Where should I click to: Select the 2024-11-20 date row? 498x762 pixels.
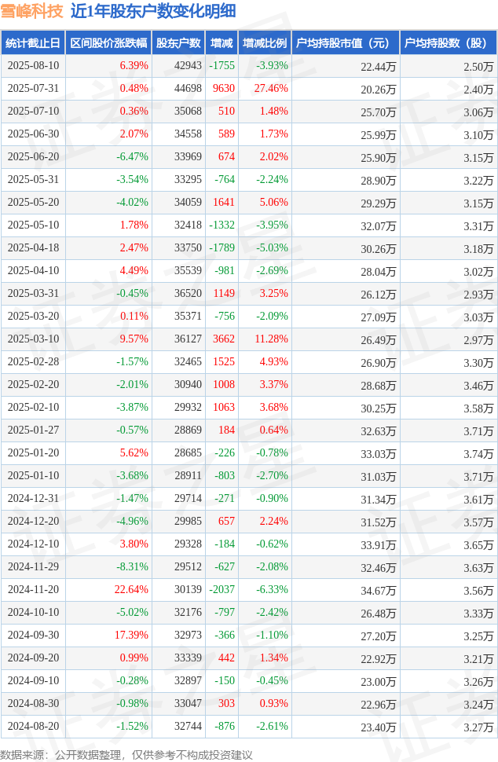tap(249, 589)
